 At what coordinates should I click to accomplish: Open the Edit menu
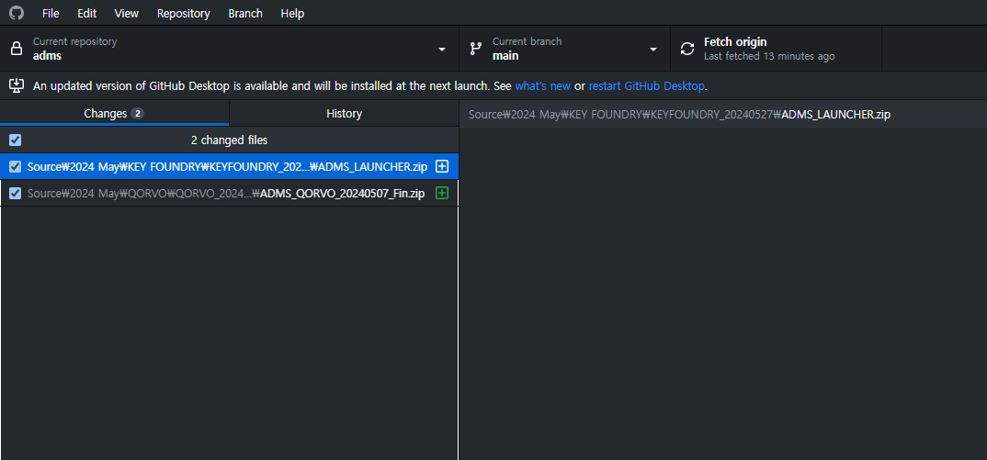(x=87, y=13)
